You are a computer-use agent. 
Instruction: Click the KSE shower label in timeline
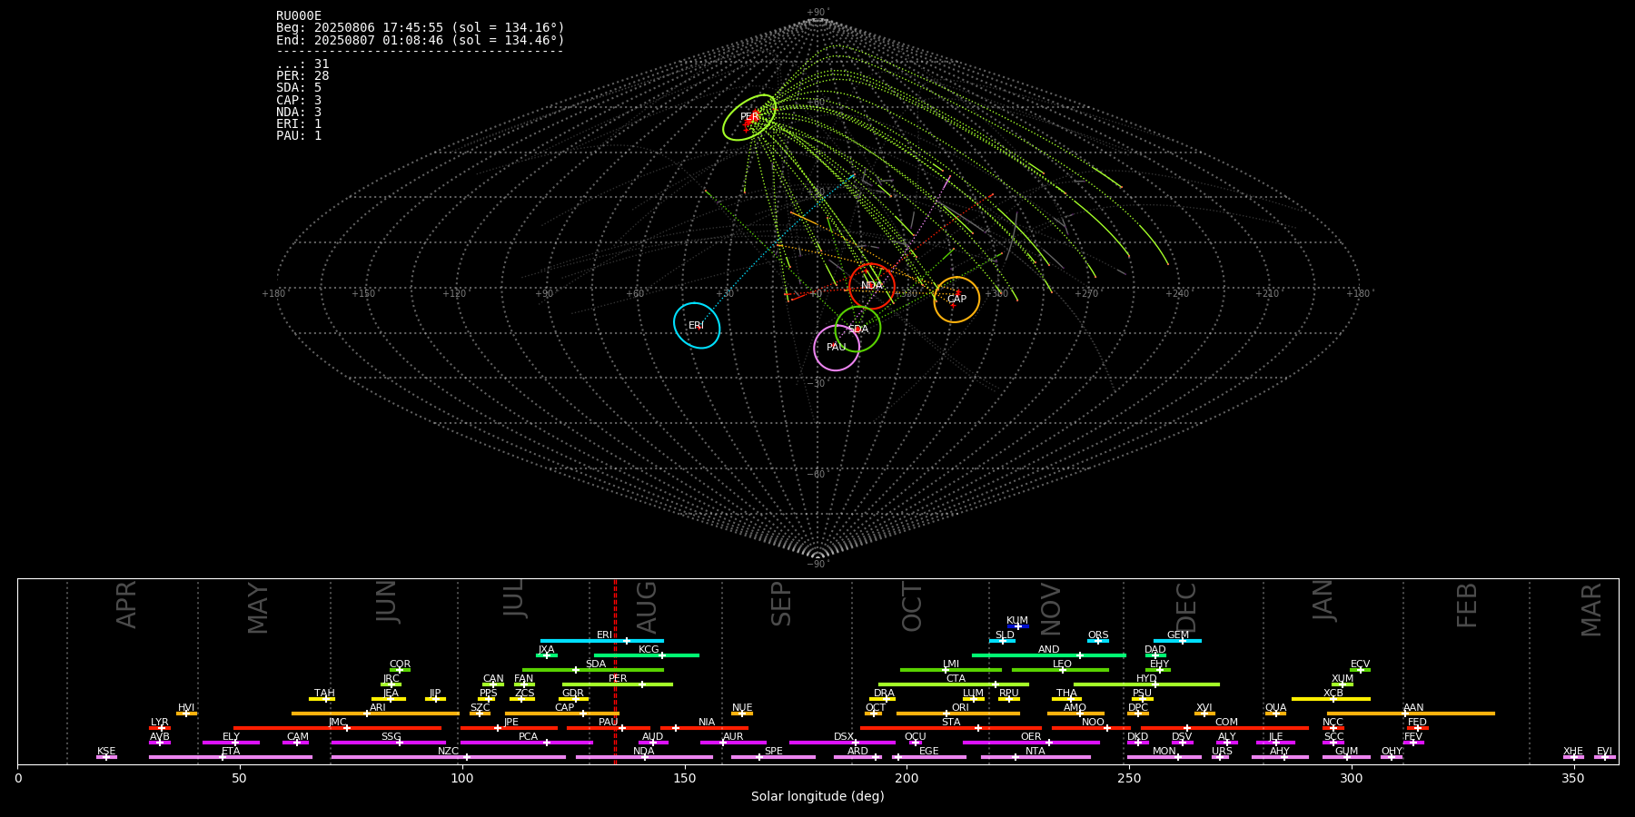point(106,751)
